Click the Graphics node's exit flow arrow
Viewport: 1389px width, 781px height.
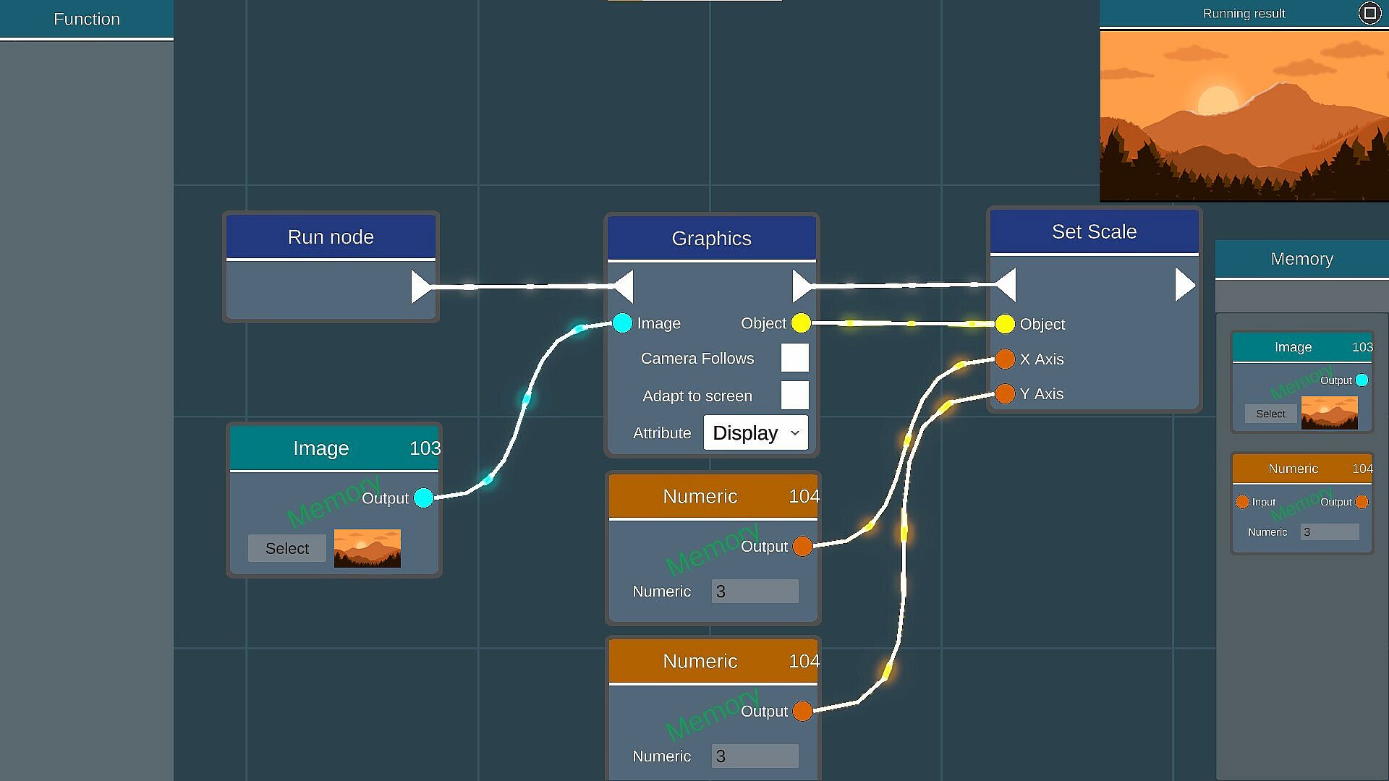pyautogui.click(x=802, y=286)
